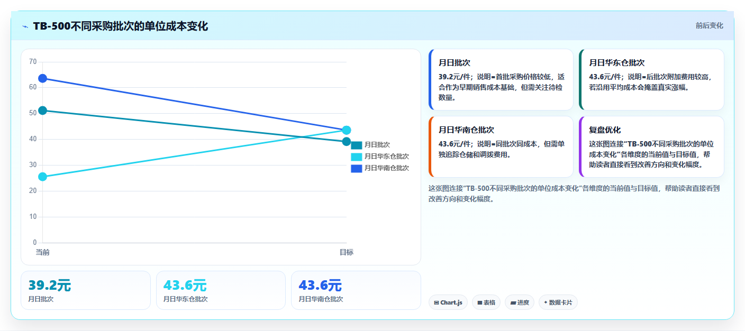The image size is (745, 331).
Task: Open the 月日批次 card heading
Action: click(455, 62)
